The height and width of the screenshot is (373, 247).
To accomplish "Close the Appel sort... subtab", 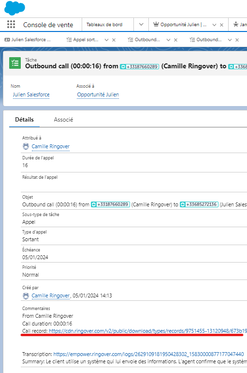I will click(x=114, y=40).
